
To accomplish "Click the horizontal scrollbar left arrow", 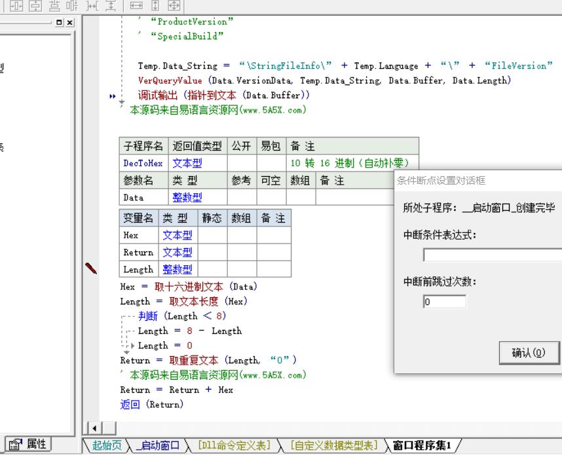I will coord(94,428).
